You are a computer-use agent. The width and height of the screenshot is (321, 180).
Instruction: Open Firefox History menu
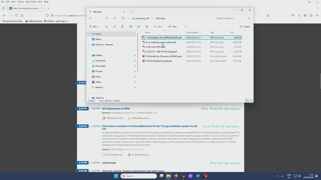point(21,1)
